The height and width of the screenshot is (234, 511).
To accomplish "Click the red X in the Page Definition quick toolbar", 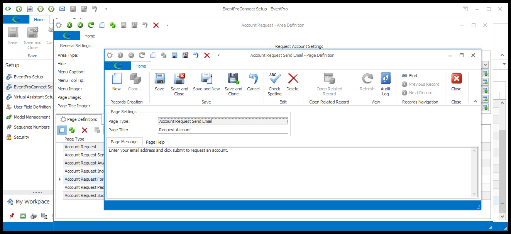I will (x=207, y=55).
